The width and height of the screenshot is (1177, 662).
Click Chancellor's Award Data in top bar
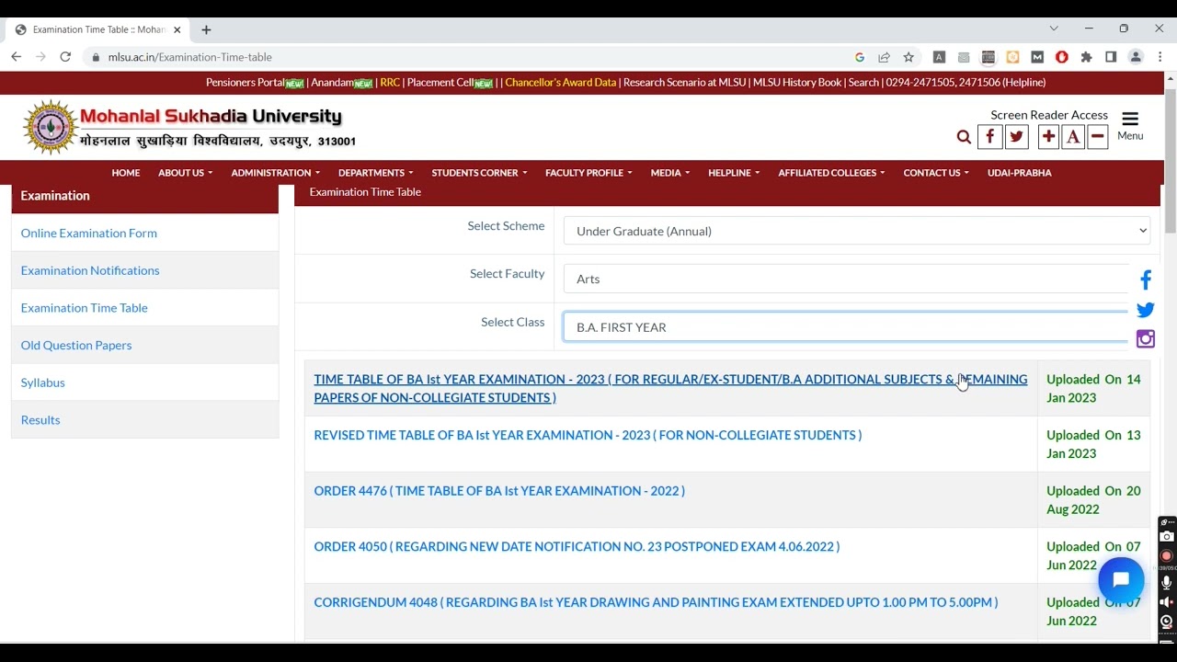pyautogui.click(x=560, y=83)
